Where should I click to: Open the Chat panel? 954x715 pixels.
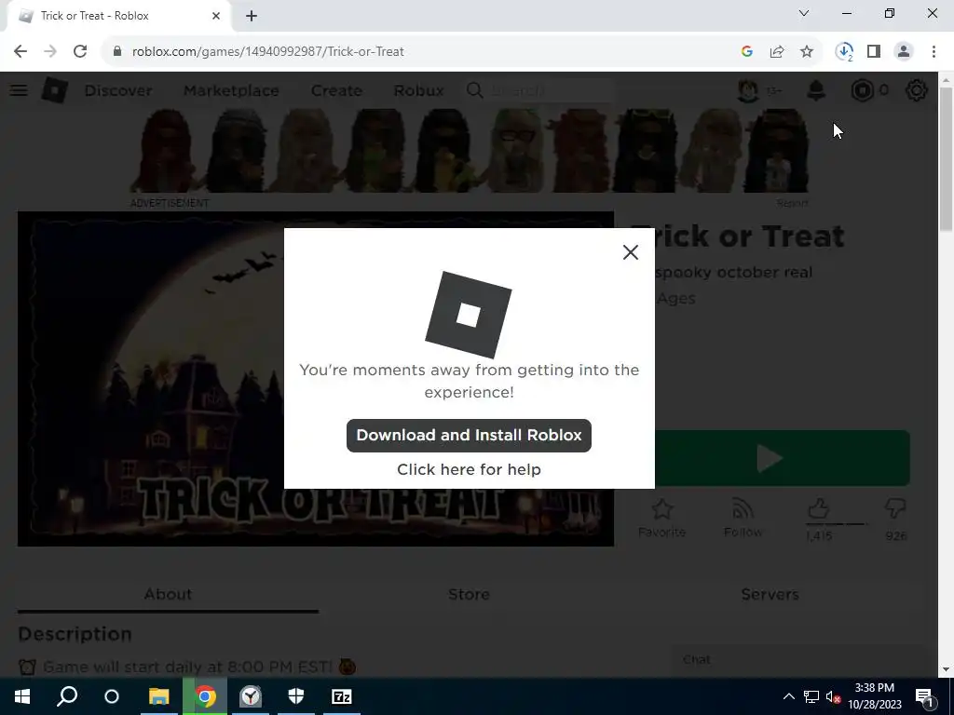pyautogui.click(x=797, y=660)
